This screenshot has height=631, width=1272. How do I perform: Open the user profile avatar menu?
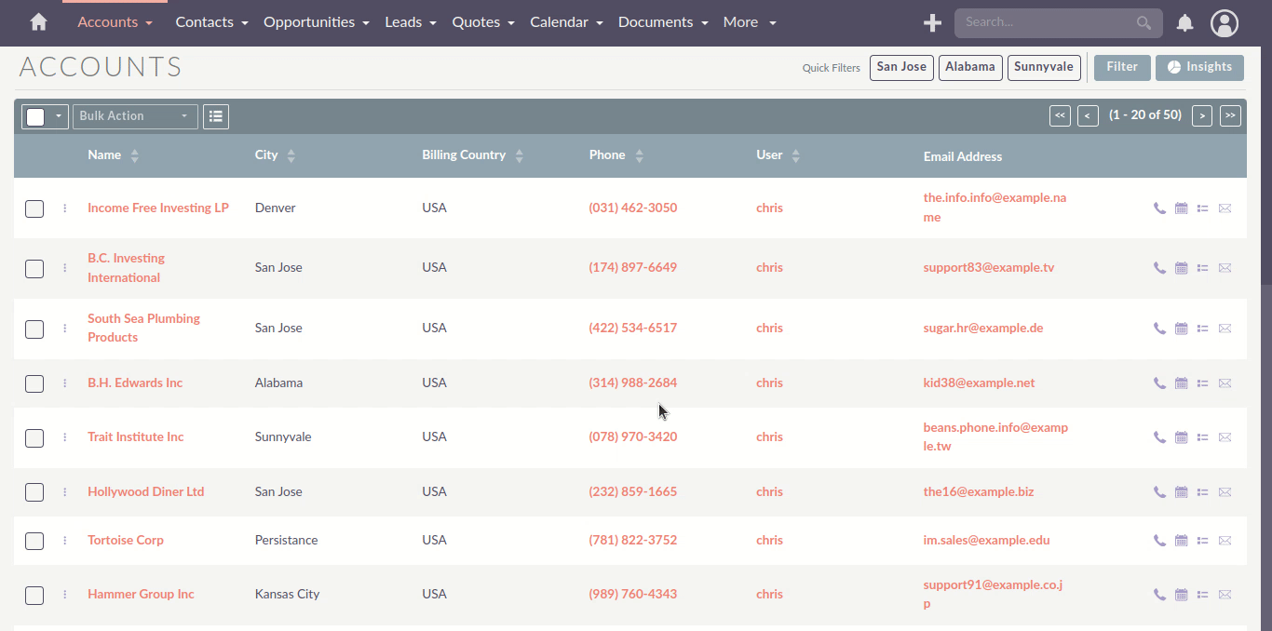(x=1225, y=23)
